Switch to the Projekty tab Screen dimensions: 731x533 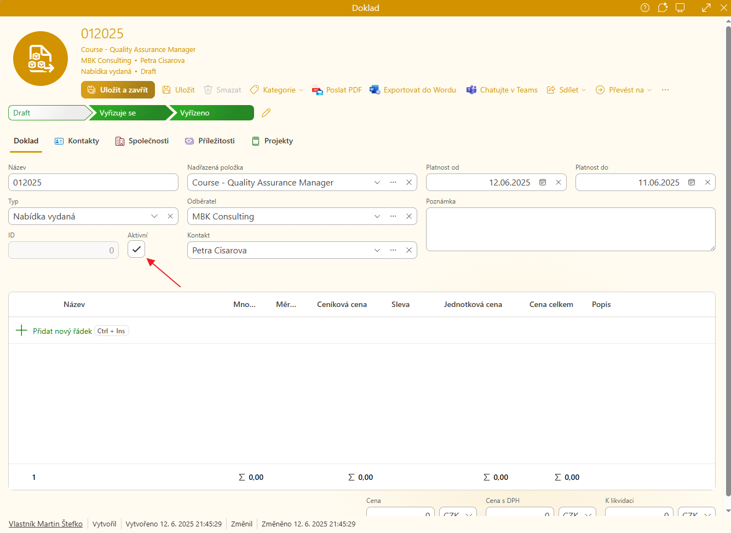click(272, 141)
